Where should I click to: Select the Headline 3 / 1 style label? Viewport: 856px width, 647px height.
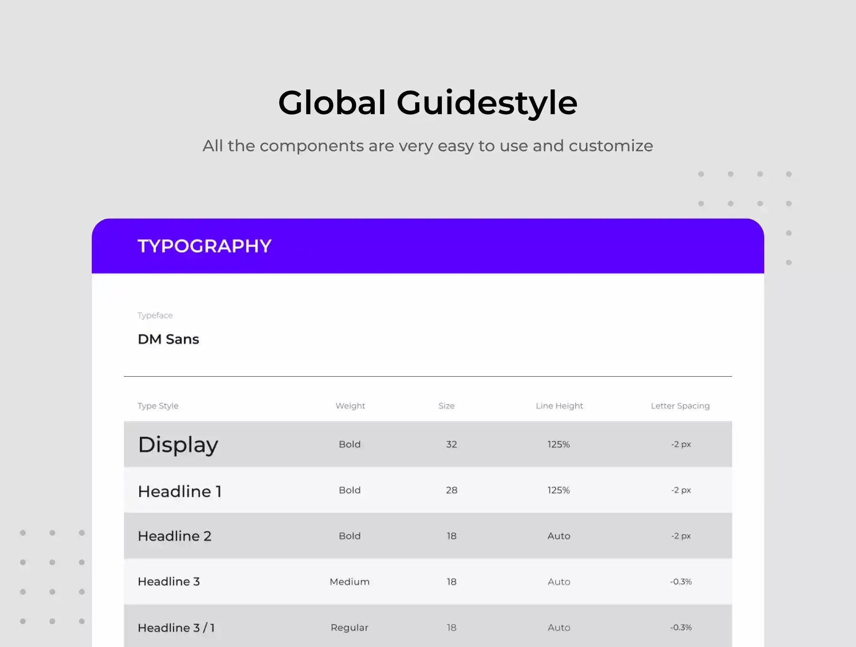pos(176,628)
